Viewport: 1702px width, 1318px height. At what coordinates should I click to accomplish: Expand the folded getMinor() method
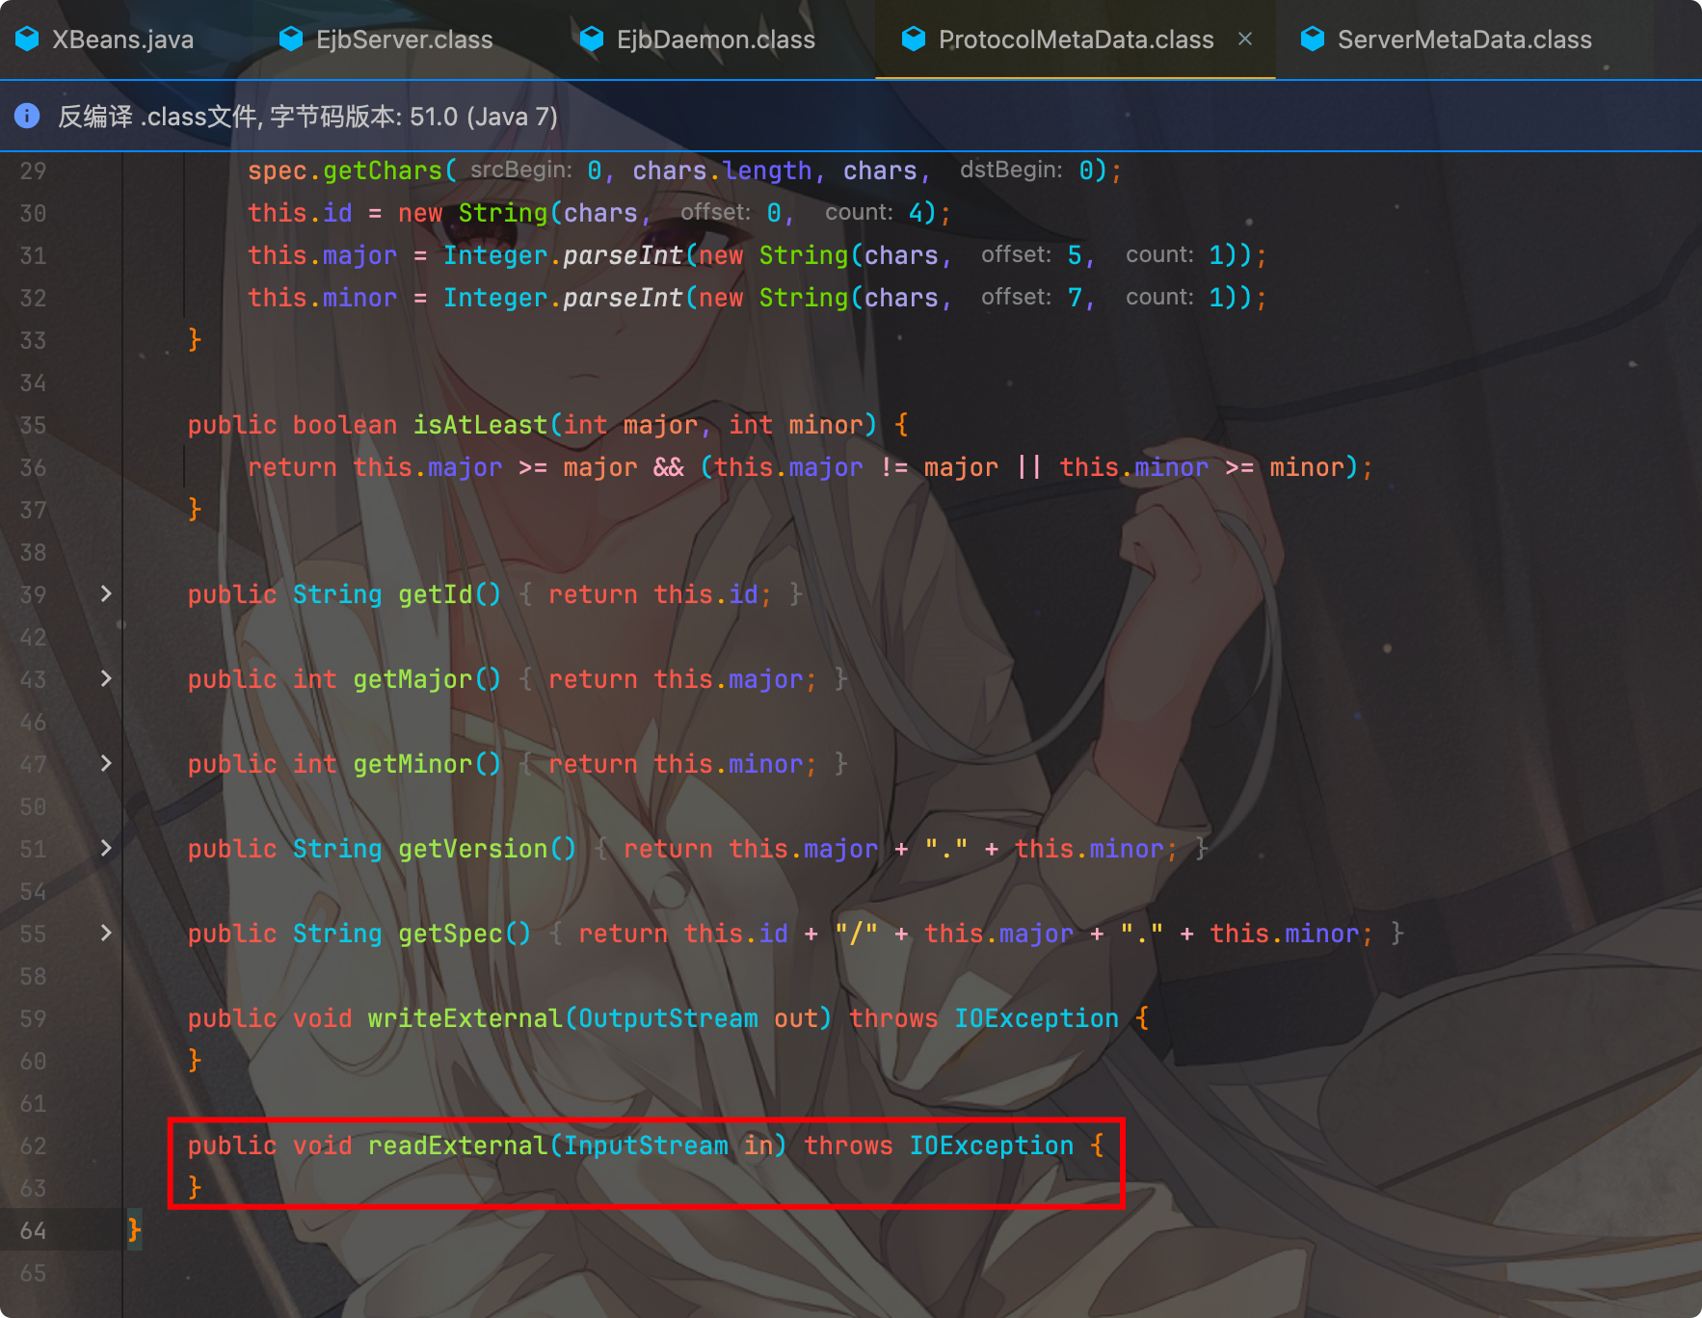point(106,763)
